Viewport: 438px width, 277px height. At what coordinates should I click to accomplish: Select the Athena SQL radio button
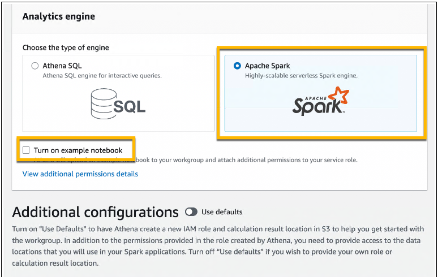coord(35,66)
